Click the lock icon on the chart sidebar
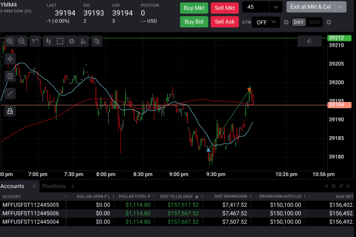356x237 pixels. point(10,111)
